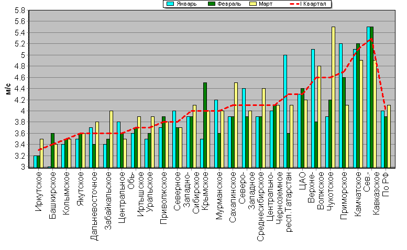This screenshot has width=407, height=250.
Task: Click the 3 y-axis value
Action: pyautogui.click(x=23, y=167)
